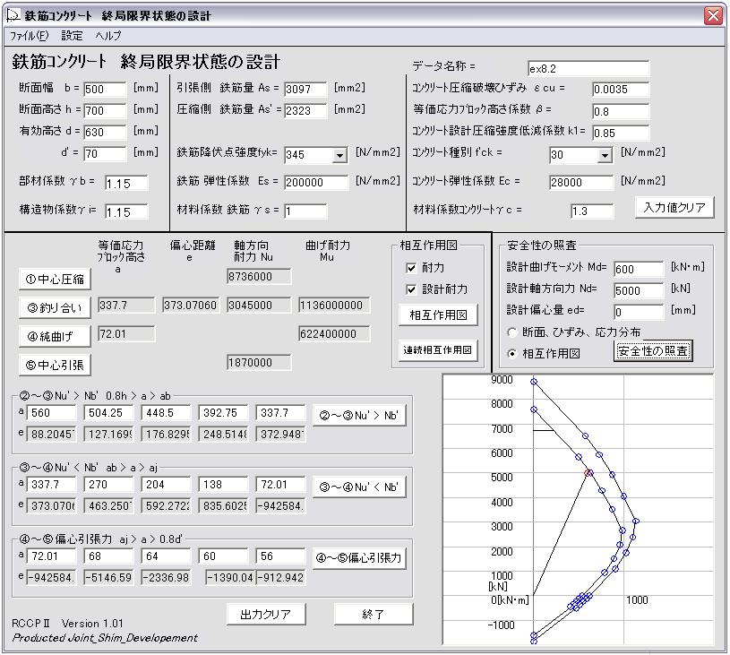
Task: Click the データ名称 field showing ex8.2
Action: tap(588, 68)
